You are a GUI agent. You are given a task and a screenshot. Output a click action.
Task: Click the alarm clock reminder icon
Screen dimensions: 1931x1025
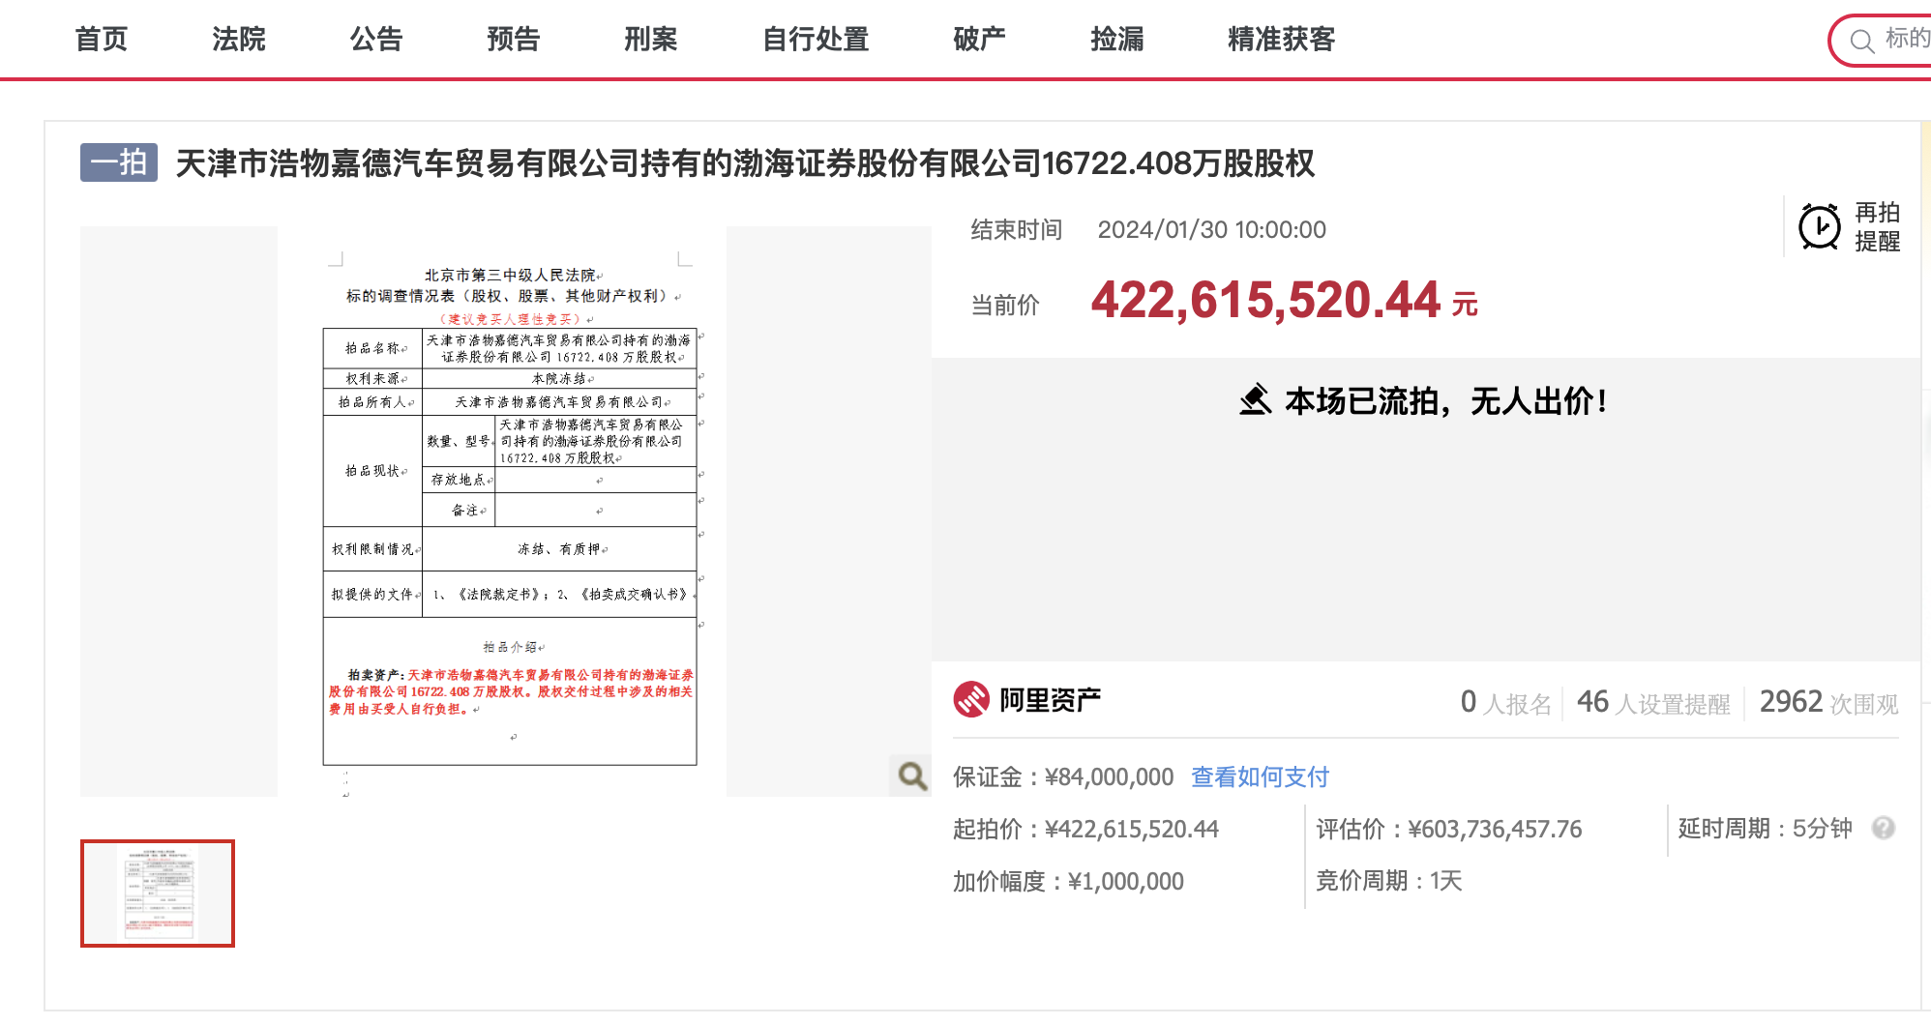tap(1819, 227)
